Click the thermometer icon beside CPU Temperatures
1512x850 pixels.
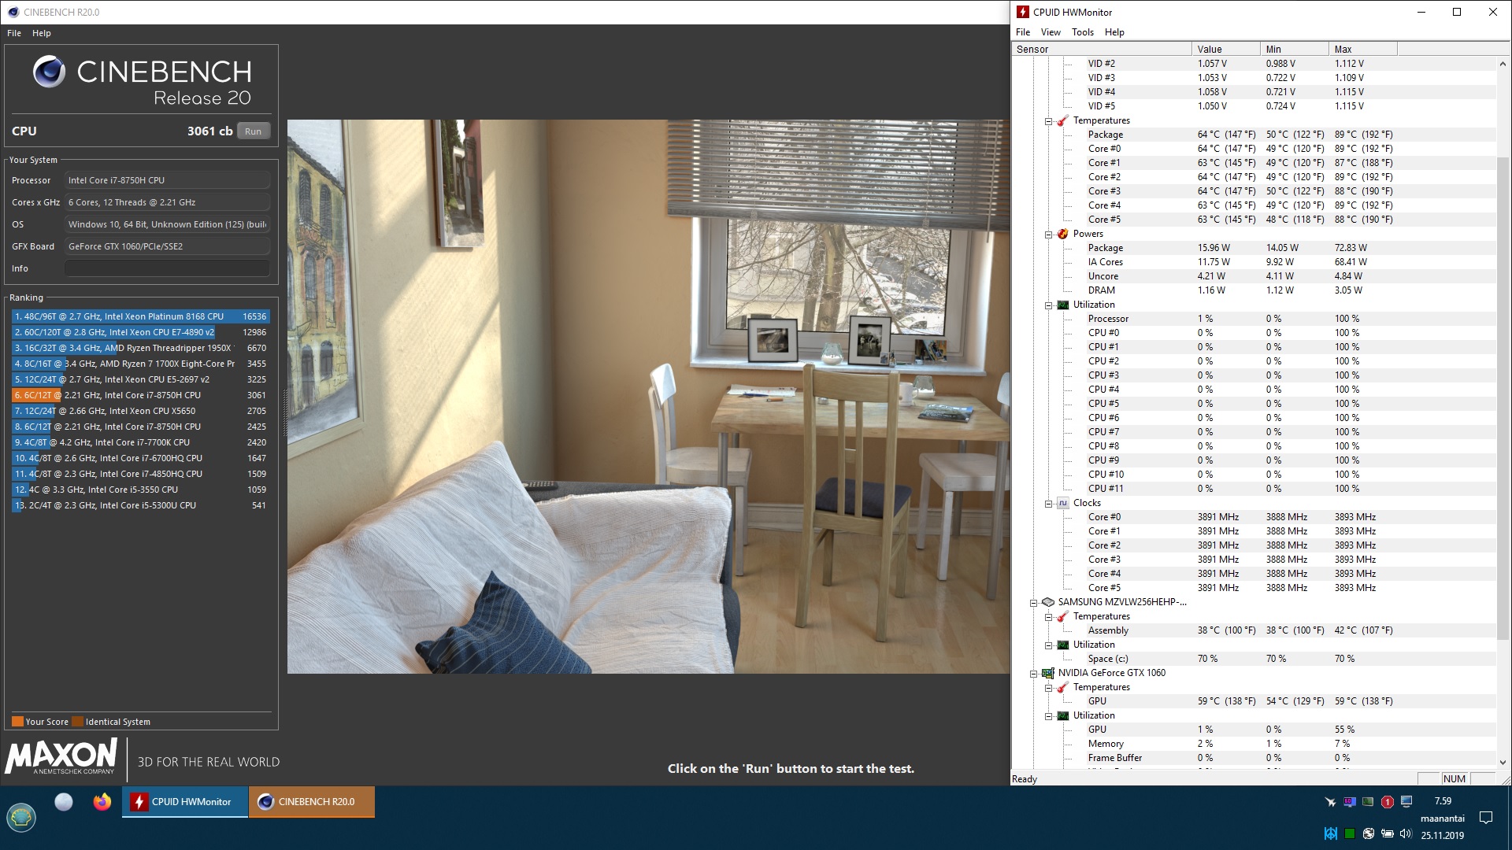[x=1062, y=120]
